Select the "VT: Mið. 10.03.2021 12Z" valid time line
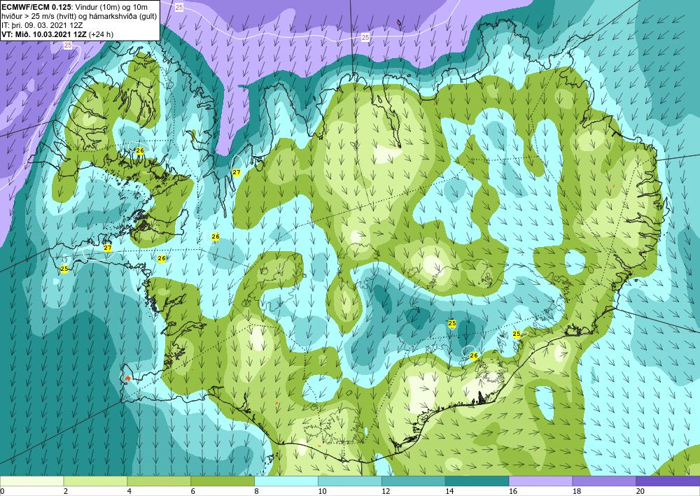 coord(45,34)
